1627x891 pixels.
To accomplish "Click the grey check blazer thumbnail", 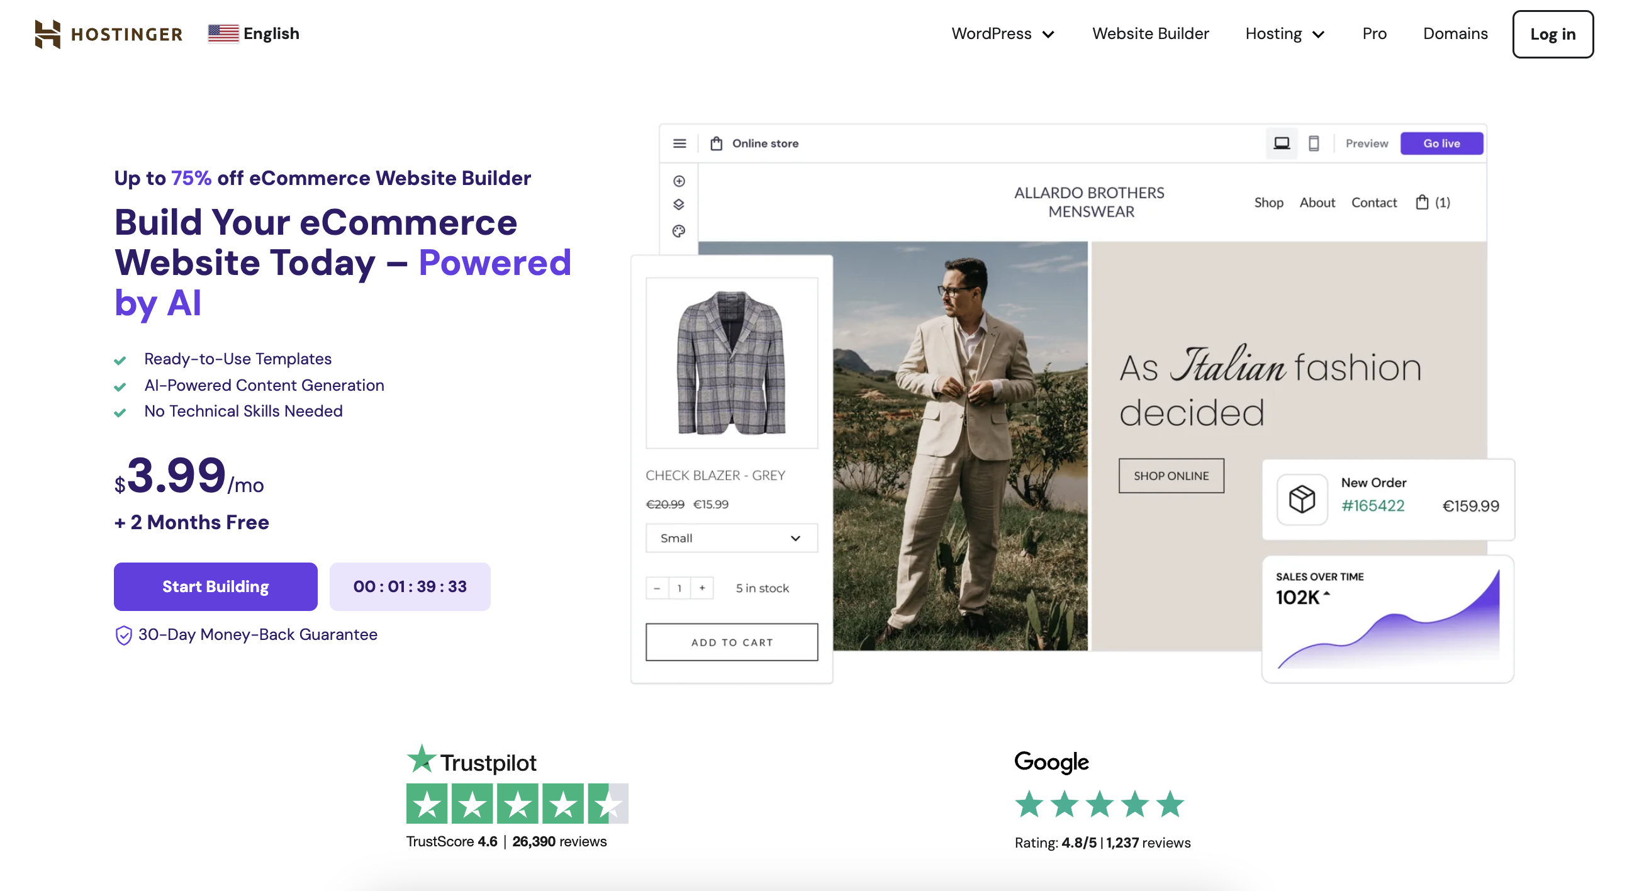I will point(731,362).
